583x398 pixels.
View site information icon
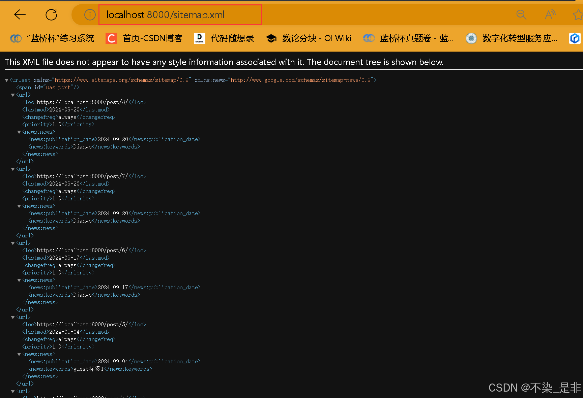click(90, 14)
